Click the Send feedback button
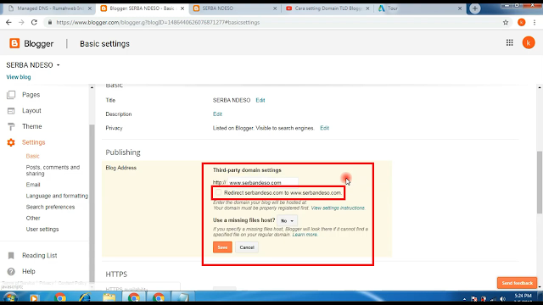543x305 pixels. [517, 283]
